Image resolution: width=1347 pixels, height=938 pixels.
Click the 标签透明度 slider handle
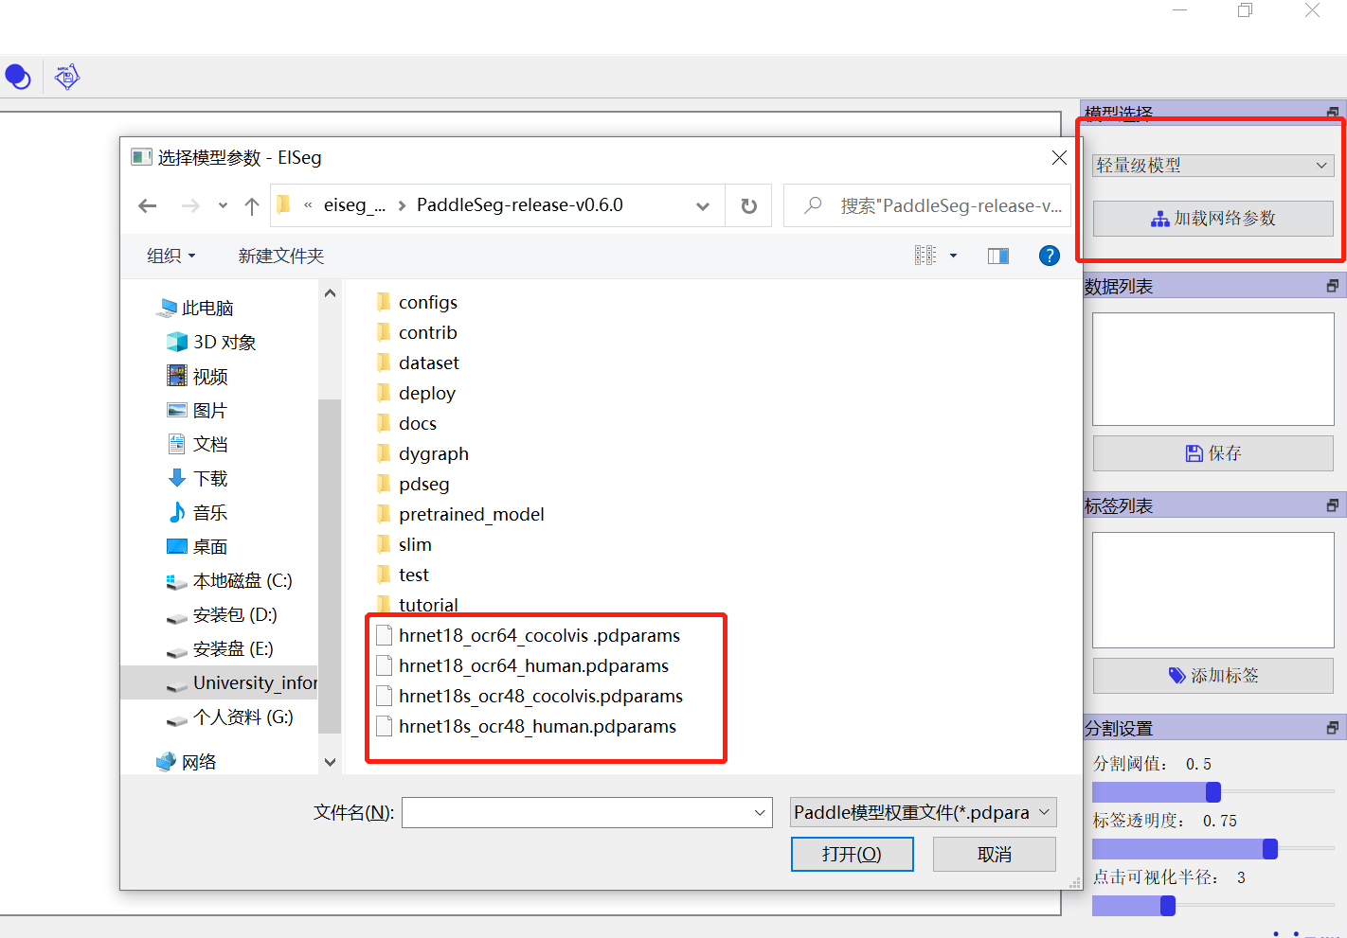click(1270, 849)
